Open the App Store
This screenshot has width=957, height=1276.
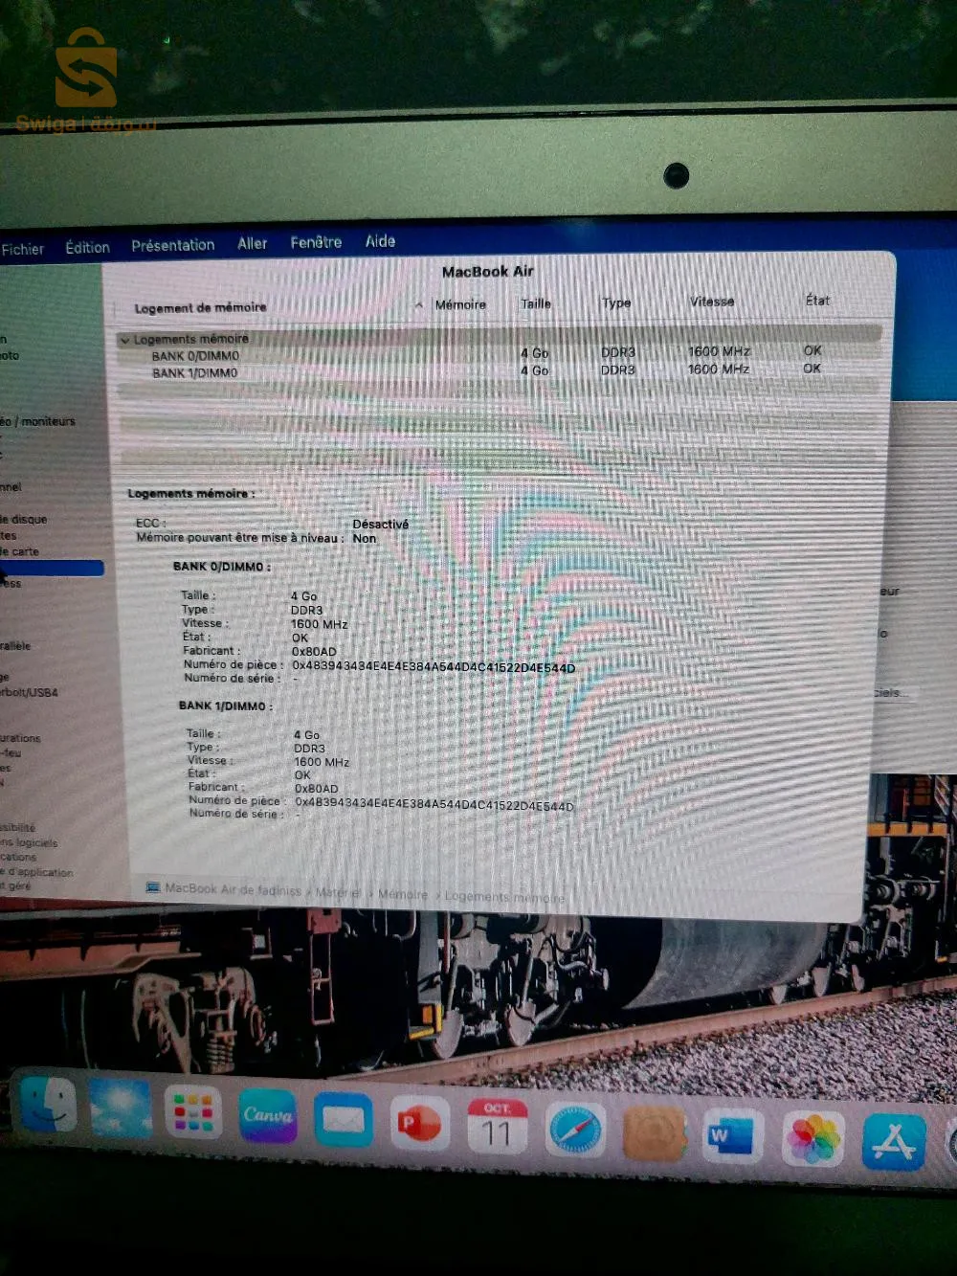click(894, 1141)
